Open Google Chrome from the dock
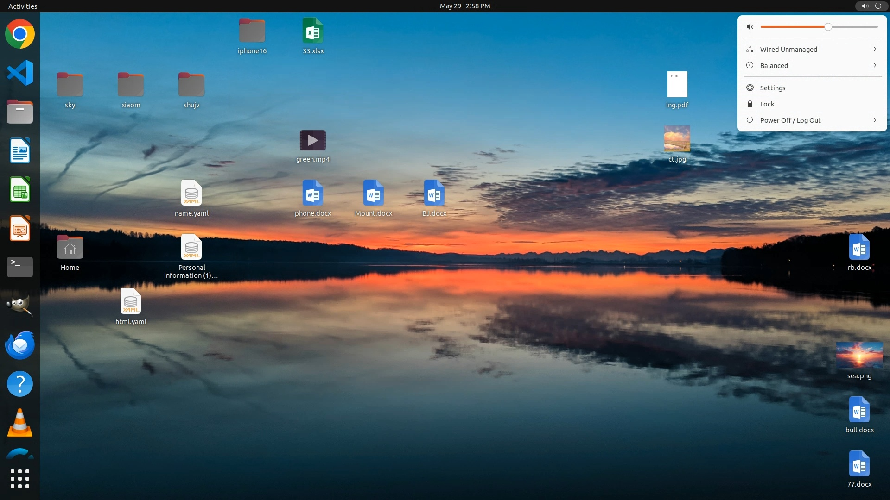 (x=20, y=34)
